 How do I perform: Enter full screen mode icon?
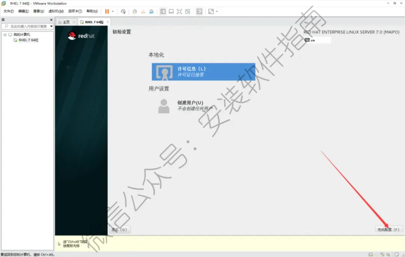pyautogui.click(x=180, y=11)
